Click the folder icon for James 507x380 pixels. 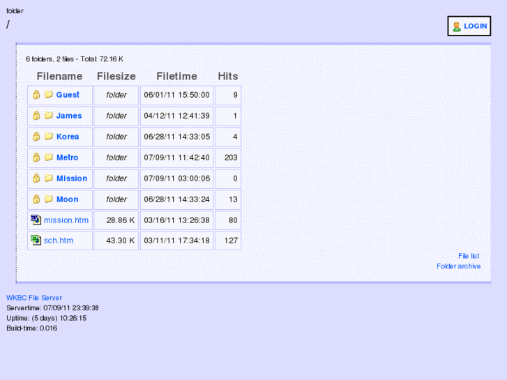point(49,116)
